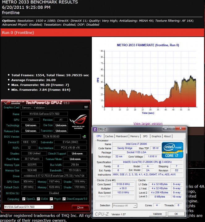Image resolution: width=205 pixels, height=222 pixels.
Task: Click the CPU-Z OK button
Action: pyautogui.click(x=176, y=214)
